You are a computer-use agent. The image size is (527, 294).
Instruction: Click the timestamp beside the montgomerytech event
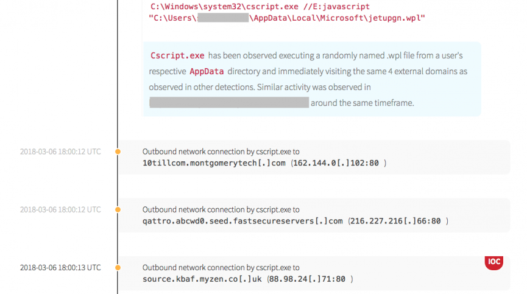[x=60, y=151]
